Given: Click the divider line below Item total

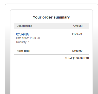Looking at the screenshot, I should (x=51, y=54).
